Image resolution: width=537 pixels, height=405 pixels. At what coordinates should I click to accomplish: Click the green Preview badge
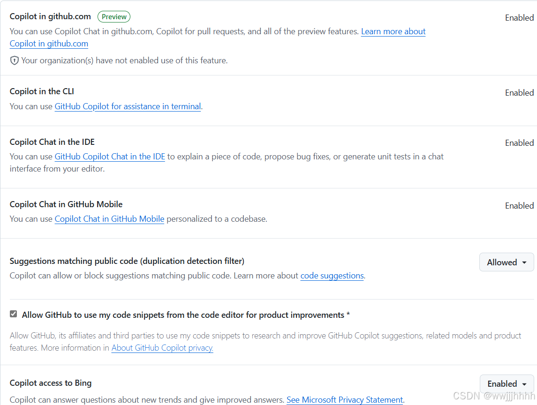(114, 17)
